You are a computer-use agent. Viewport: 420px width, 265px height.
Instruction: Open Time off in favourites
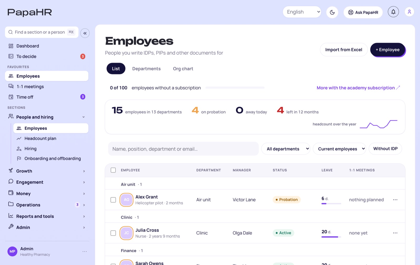pos(47,97)
